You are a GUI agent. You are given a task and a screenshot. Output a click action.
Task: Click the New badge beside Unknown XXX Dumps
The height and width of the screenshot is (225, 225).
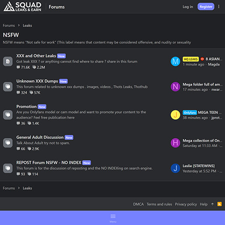tap(64, 81)
